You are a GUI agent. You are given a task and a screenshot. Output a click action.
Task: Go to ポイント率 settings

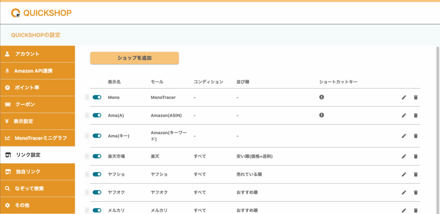click(x=38, y=88)
